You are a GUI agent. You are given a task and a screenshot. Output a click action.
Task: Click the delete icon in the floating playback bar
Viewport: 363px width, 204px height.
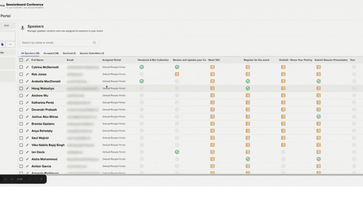(x=41, y=179)
